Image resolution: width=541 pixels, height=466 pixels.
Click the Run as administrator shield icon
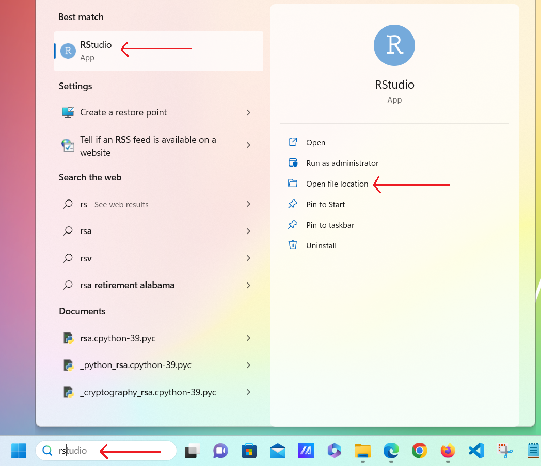pos(293,162)
